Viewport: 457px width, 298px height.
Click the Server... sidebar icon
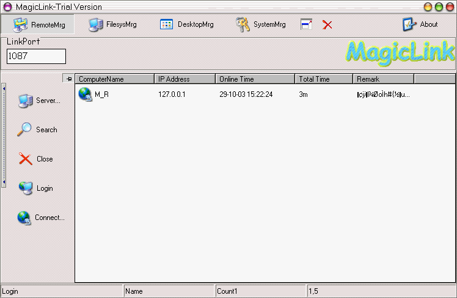(26, 101)
